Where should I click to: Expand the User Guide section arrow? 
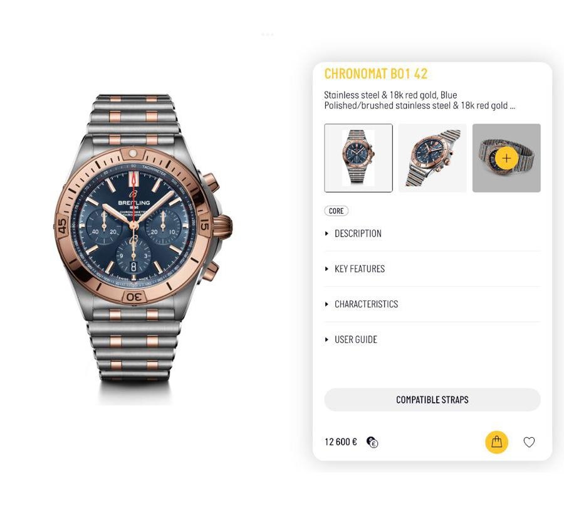coord(326,339)
